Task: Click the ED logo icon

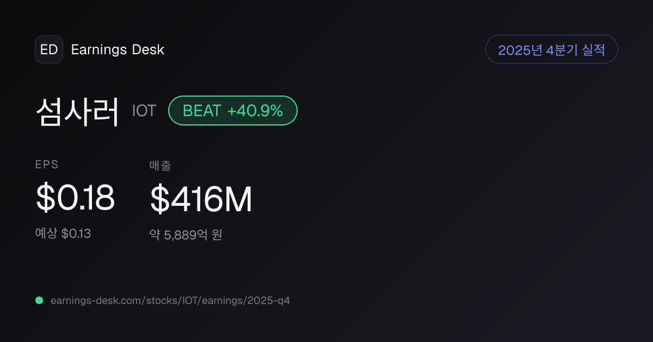Action: click(49, 49)
